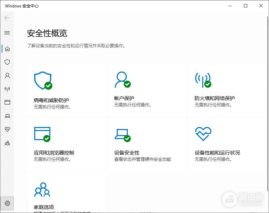Open the 家庭选项 title link

point(44,207)
